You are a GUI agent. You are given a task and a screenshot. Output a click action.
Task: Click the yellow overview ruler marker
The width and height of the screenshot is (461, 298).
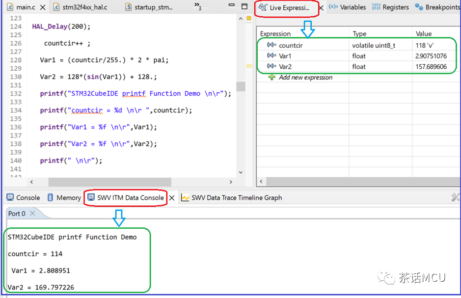coord(249,66)
